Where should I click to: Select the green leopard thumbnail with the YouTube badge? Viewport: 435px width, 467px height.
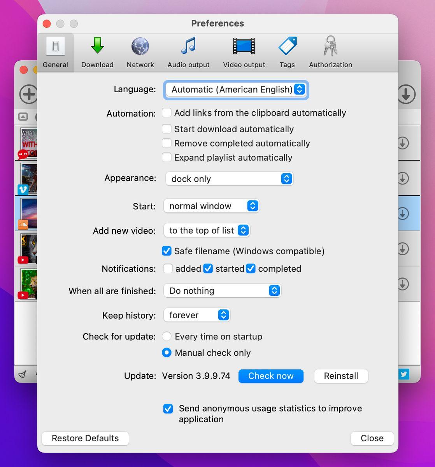click(28, 284)
